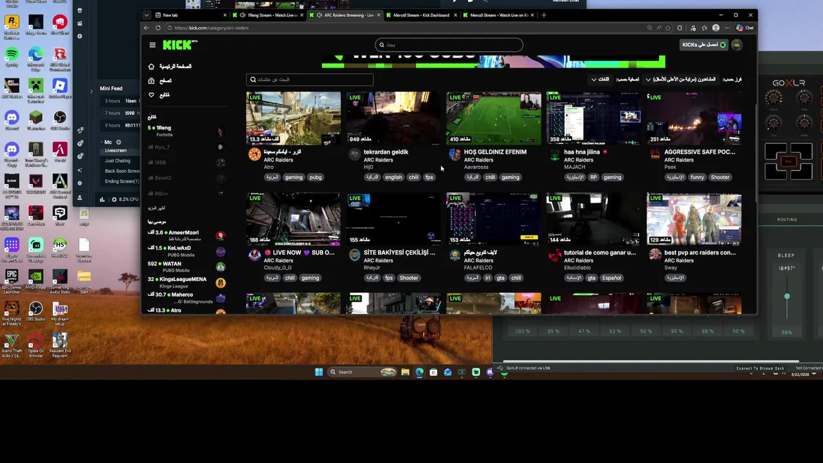
Task: Click the gaming tag under Atro stream
Action: point(293,177)
